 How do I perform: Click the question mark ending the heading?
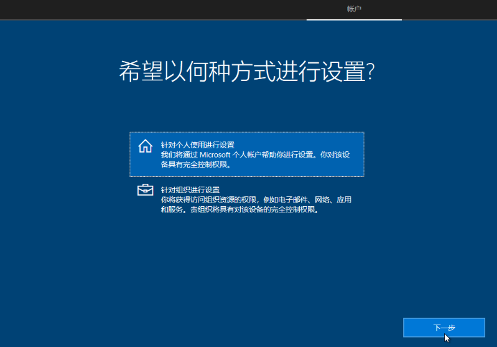[x=371, y=71]
